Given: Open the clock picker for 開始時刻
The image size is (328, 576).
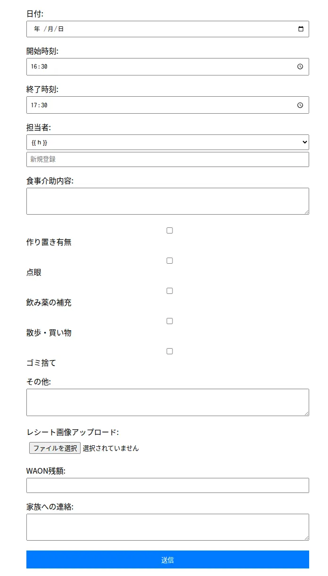Looking at the screenshot, I should [x=300, y=67].
